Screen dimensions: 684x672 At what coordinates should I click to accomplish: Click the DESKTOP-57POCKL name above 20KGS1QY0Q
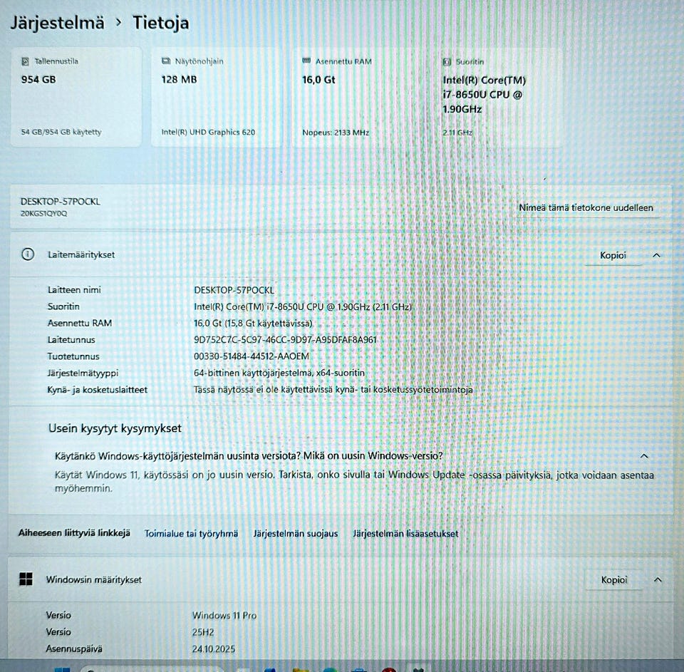point(60,202)
